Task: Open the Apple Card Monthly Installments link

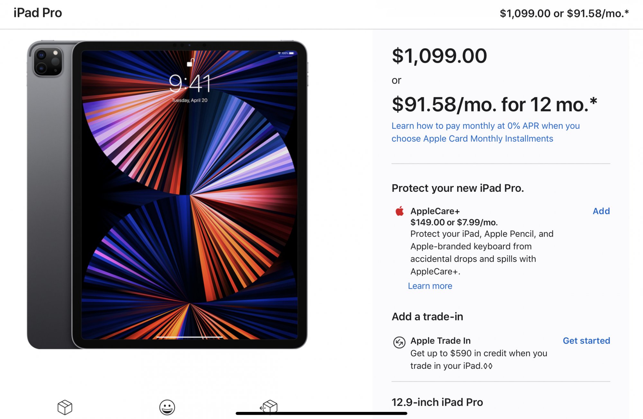Action: (x=485, y=132)
